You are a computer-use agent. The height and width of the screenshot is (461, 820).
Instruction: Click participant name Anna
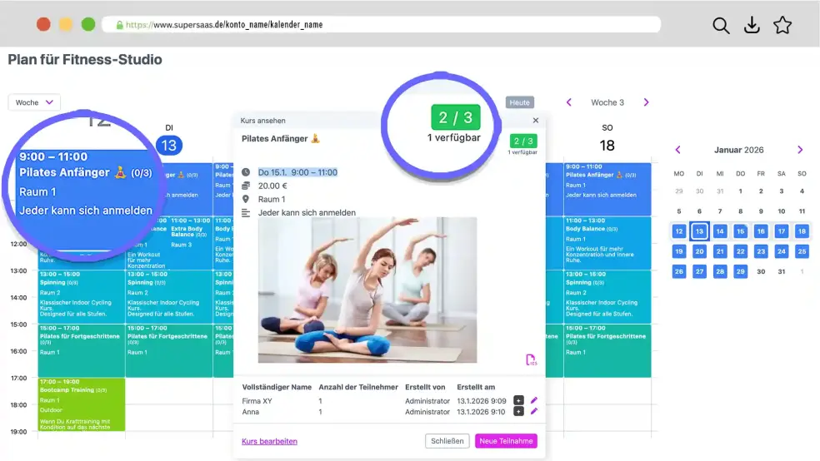coord(251,412)
